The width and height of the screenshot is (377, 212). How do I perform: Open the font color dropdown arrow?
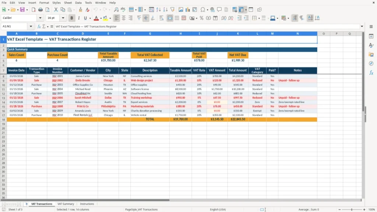pyautogui.click(x=101, y=18)
